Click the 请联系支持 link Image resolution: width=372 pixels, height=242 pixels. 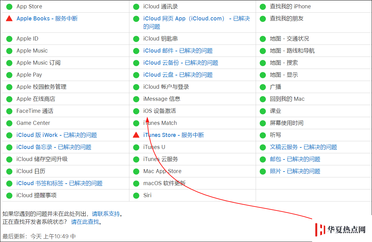(106, 214)
